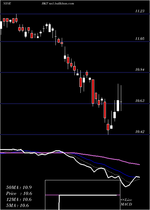Click the BKT ns1.bullkhan.com title text

[58, 4]
